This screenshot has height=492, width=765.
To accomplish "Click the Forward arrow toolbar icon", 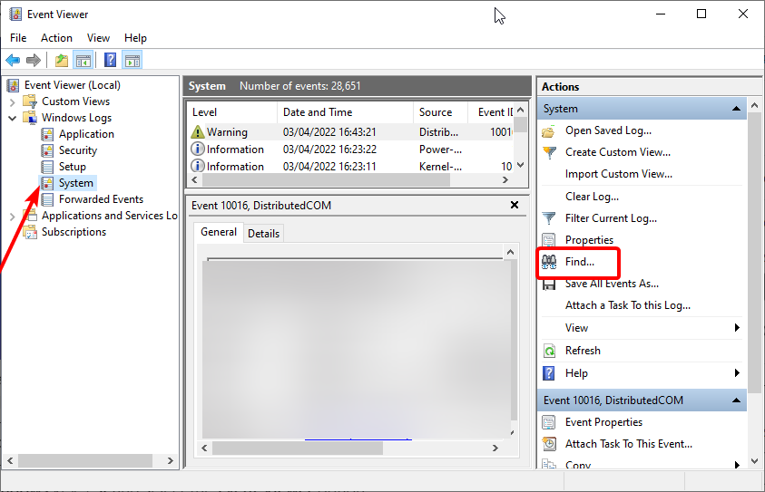I will tap(34, 61).
